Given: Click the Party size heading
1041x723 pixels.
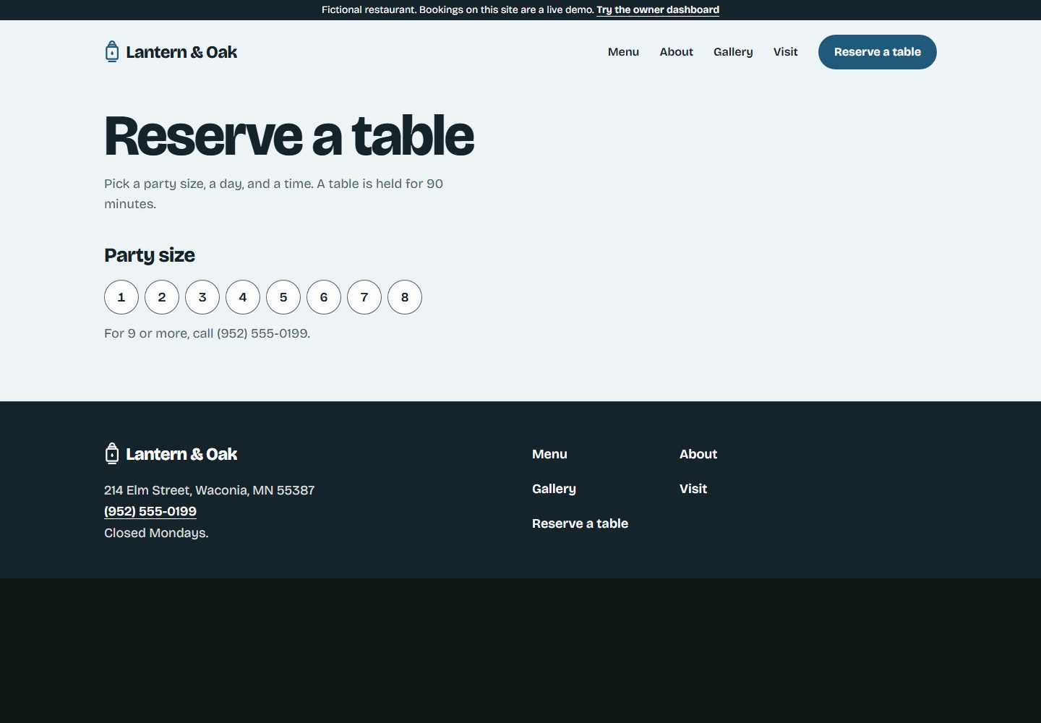Looking at the screenshot, I should pos(150,255).
